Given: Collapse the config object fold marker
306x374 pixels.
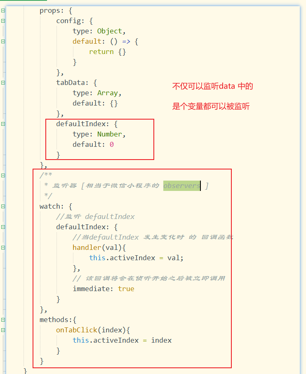Looking at the screenshot, I should point(3,21).
